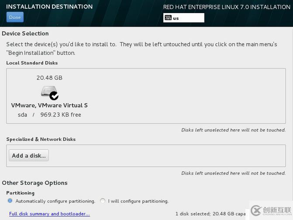Click the watermark logo in the bottom corner
This screenshot has width=293, height=220.
pos(269,211)
